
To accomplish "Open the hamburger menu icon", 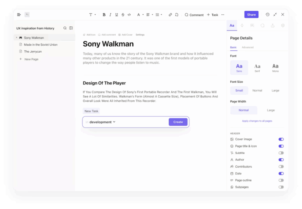I will point(19,15).
